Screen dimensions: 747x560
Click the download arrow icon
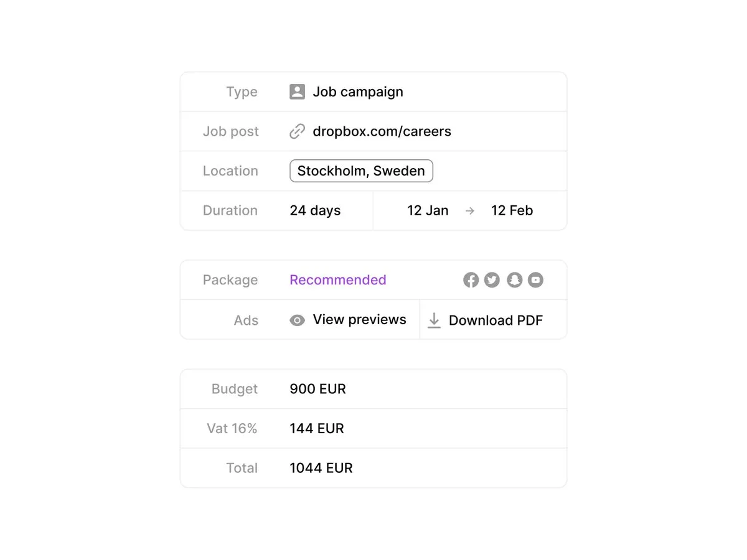(435, 320)
